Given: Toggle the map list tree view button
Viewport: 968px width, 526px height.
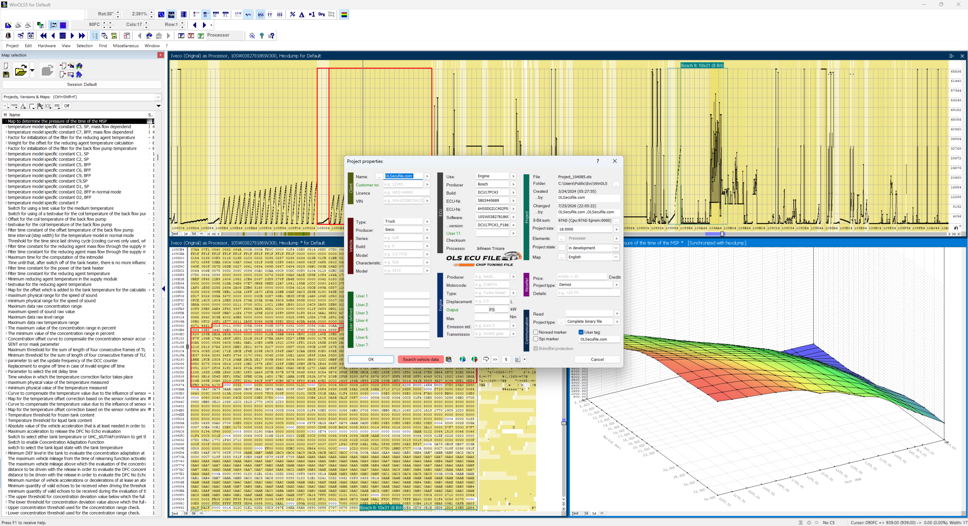Looking at the screenshot, I should coord(95,36).
